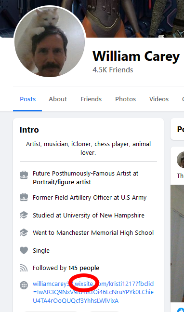This screenshot has height=312, width=184.
Task: Visit the williamcarey wixsite website link
Action: tap(93, 292)
